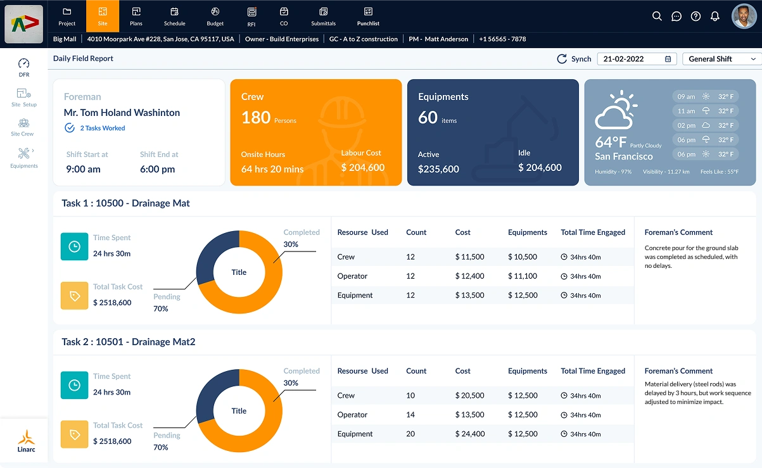Open the RFI module icon
The image size is (762, 468).
(x=251, y=15)
